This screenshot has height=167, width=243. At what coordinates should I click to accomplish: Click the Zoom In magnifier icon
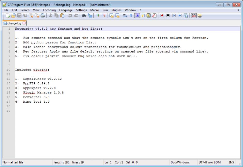[97, 16]
